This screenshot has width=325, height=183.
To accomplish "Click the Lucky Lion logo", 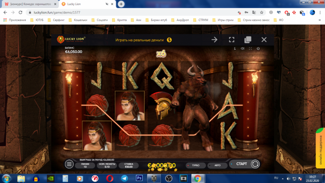I will (x=71, y=40).
